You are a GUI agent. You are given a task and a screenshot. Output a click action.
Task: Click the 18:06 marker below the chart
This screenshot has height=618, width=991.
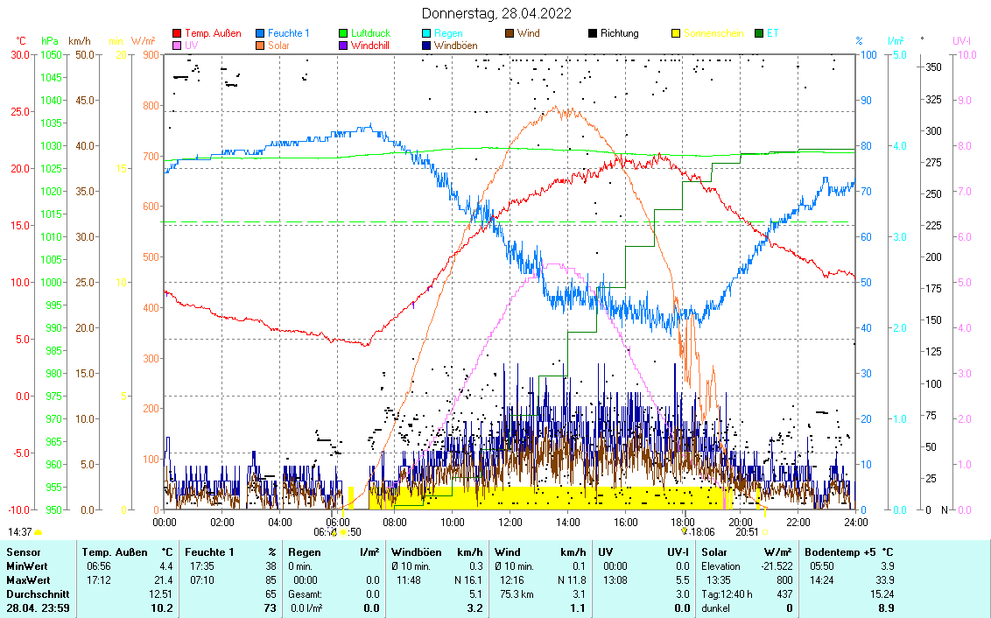[x=703, y=531]
